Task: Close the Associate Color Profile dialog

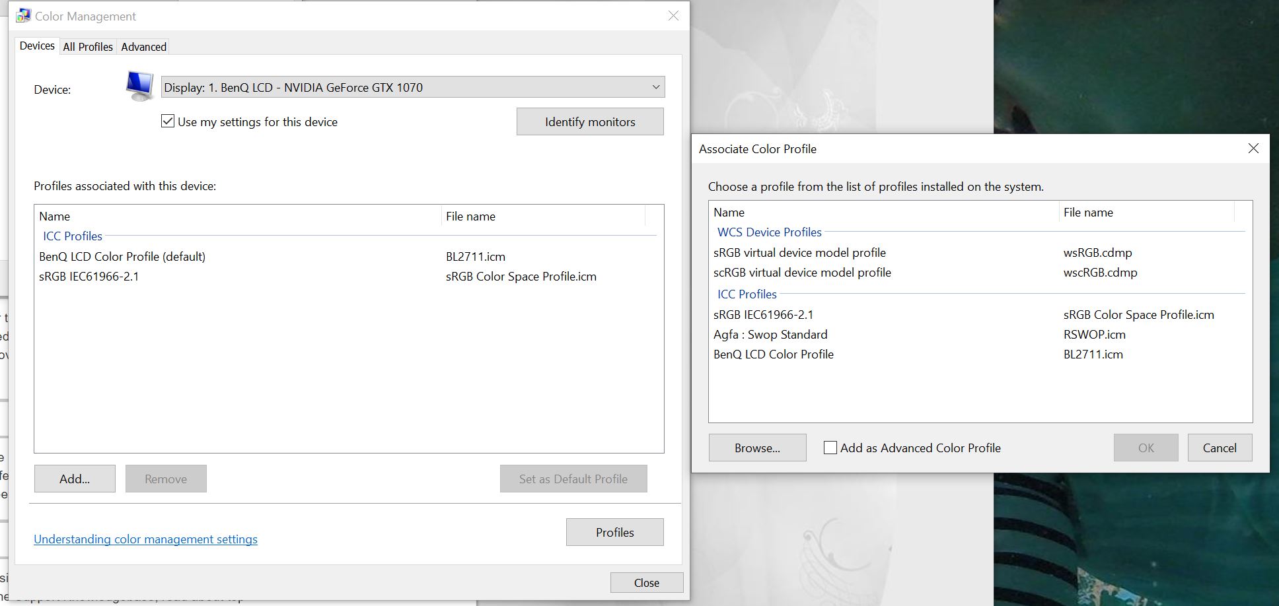Action: [x=1253, y=149]
